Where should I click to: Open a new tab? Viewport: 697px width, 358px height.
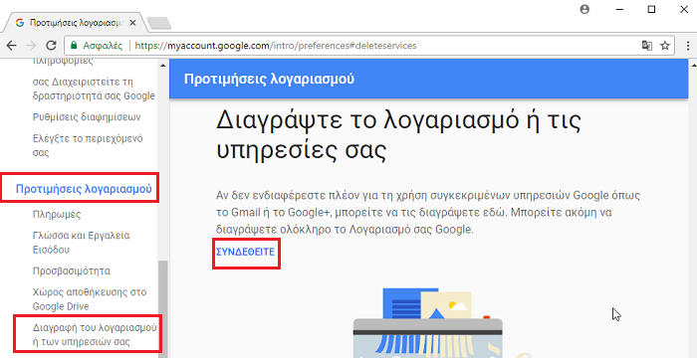158,24
